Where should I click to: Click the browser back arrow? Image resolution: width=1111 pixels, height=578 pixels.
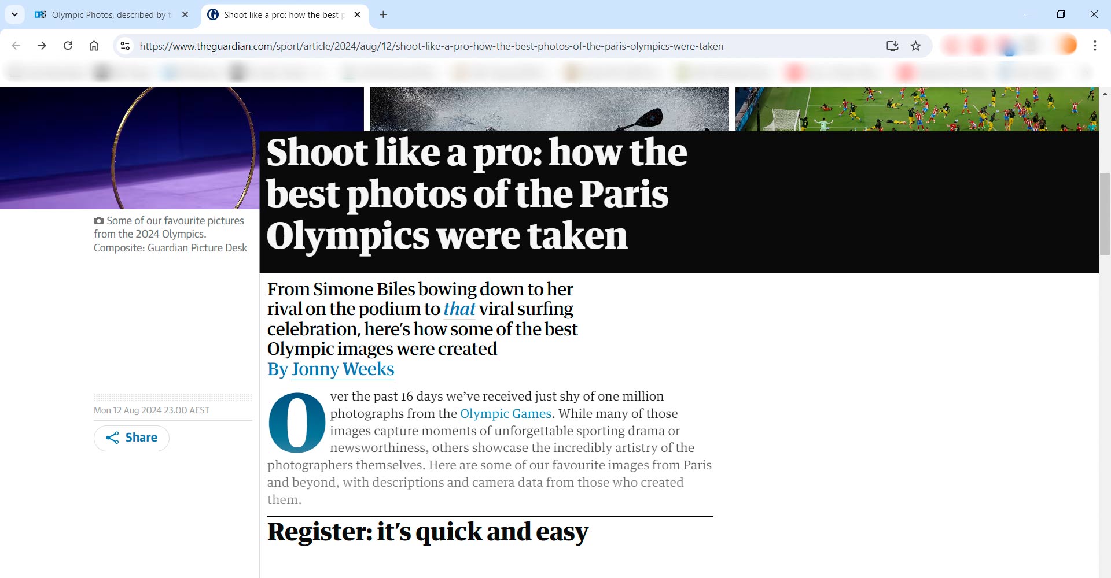pyautogui.click(x=16, y=46)
